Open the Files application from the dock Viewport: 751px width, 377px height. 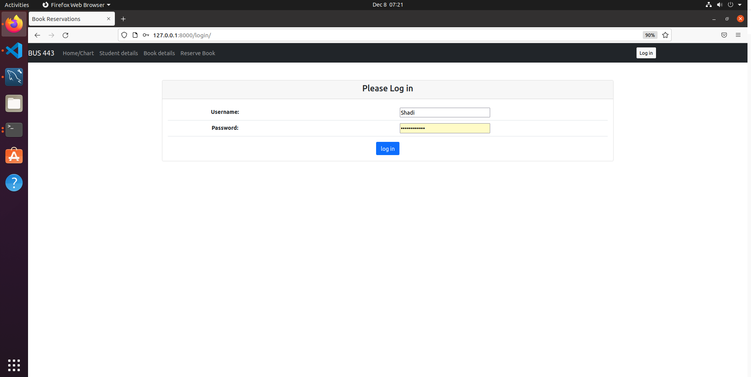tap(14, 103)
